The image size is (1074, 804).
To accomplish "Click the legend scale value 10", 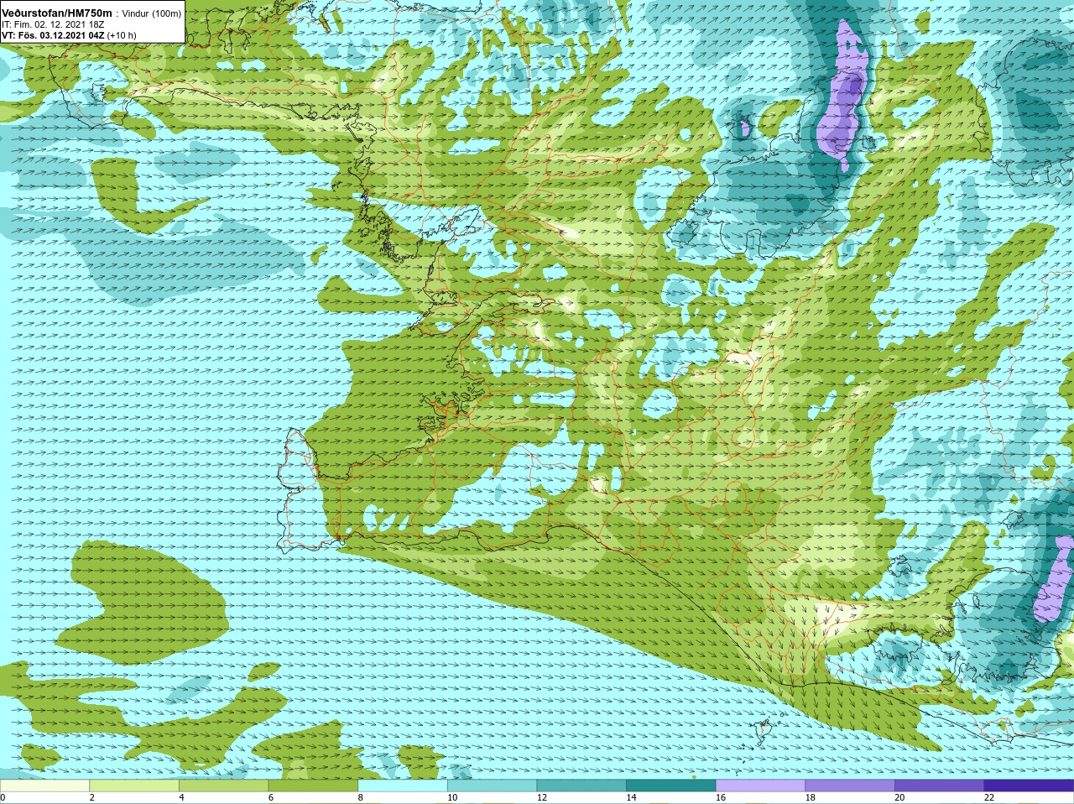I will [452, 797].
